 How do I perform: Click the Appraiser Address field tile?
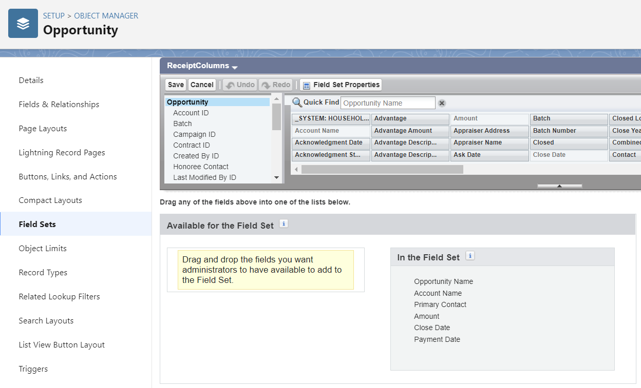(489, 131)
